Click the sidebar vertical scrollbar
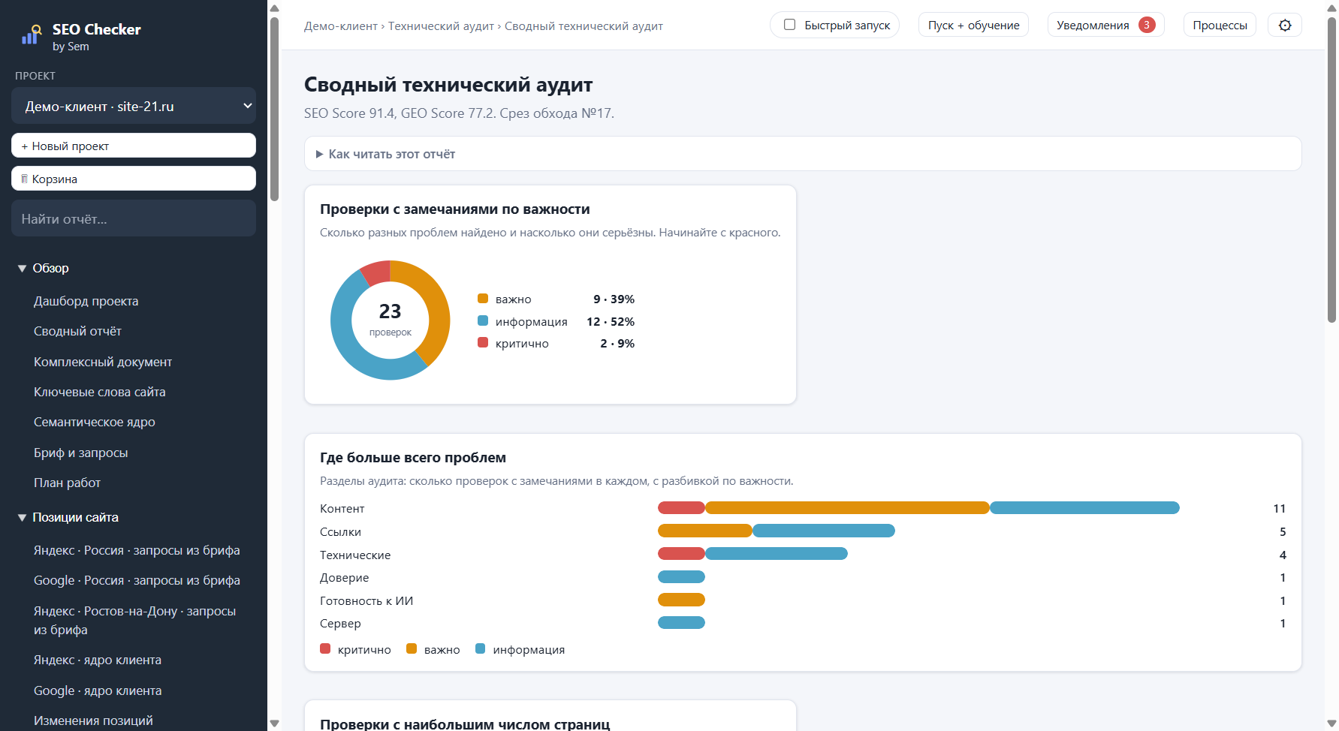Image resolution: width=1339 pixels, height=731 pixels. tap(274, 109)
